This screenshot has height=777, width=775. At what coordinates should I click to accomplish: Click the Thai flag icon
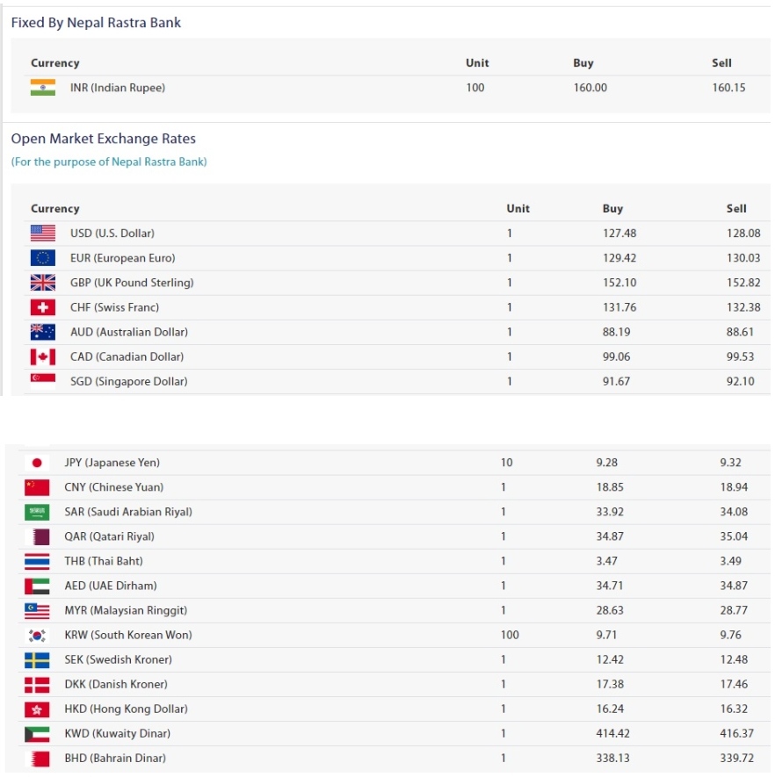click(37, 561)
